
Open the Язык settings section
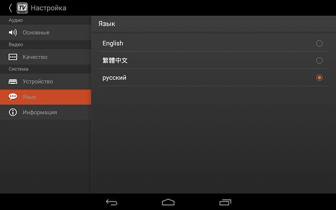45,97
